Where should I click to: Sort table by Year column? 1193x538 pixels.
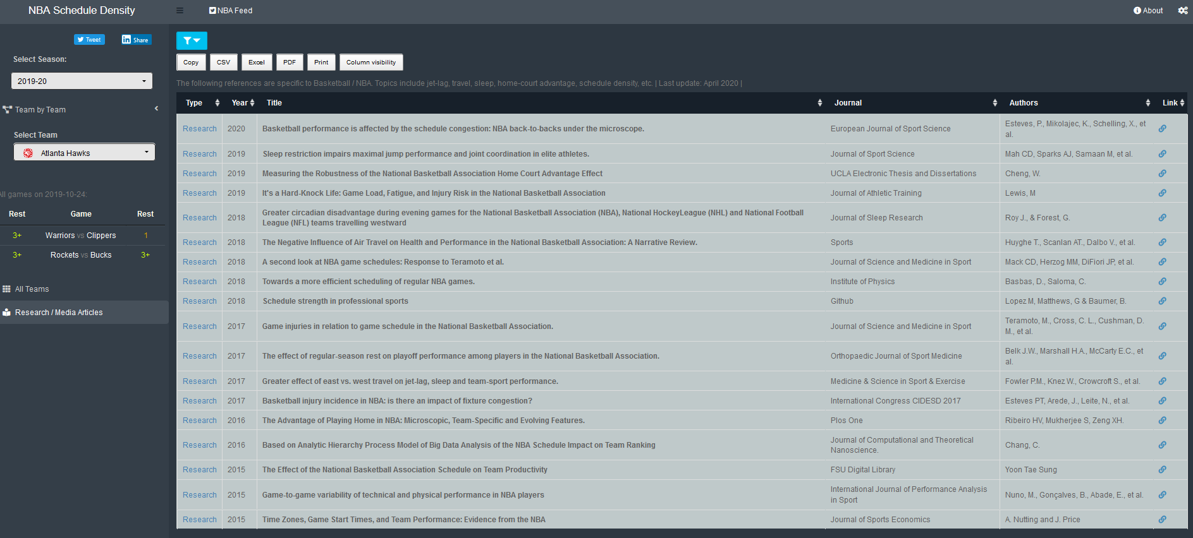tap(240, 103)
